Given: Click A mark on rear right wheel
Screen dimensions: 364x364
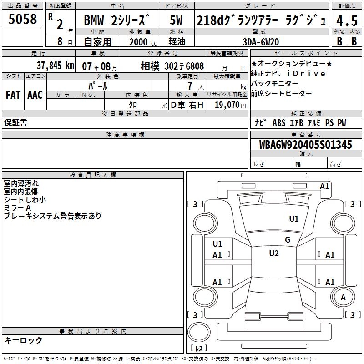Looking at the screenshot, I should tap(343, 298).
